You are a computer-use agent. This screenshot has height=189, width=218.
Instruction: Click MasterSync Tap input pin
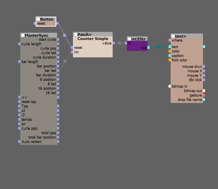click(19, 106)
